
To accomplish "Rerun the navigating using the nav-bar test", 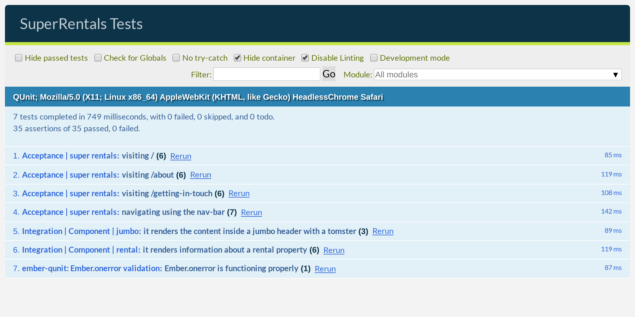I will 251,212.
